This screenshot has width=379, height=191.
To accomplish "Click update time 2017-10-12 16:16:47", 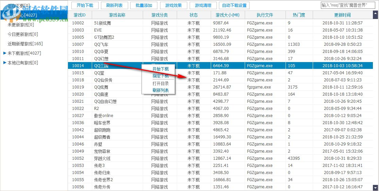I will pyautogui.click(x=343, y=187).
